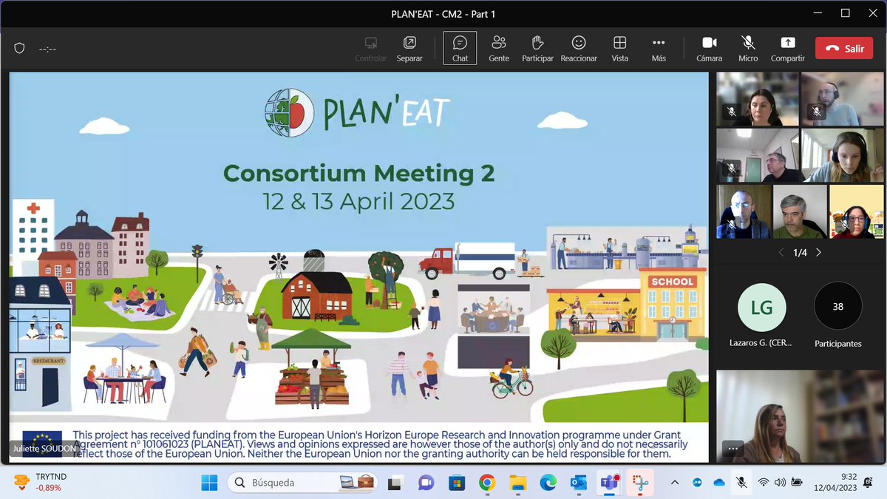887x499 pixels.
Task: Show hidden system tray icons
Action: pyautogui.click(x=674, y=483)
